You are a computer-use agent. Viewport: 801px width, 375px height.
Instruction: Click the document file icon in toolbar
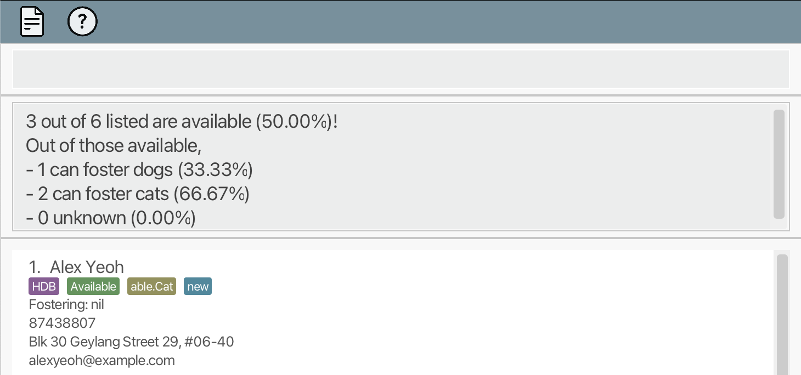[32, 22]
